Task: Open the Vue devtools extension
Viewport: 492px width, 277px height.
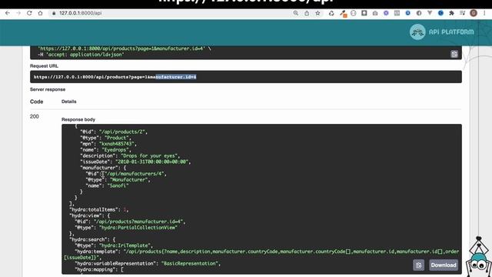Action: 430,13
